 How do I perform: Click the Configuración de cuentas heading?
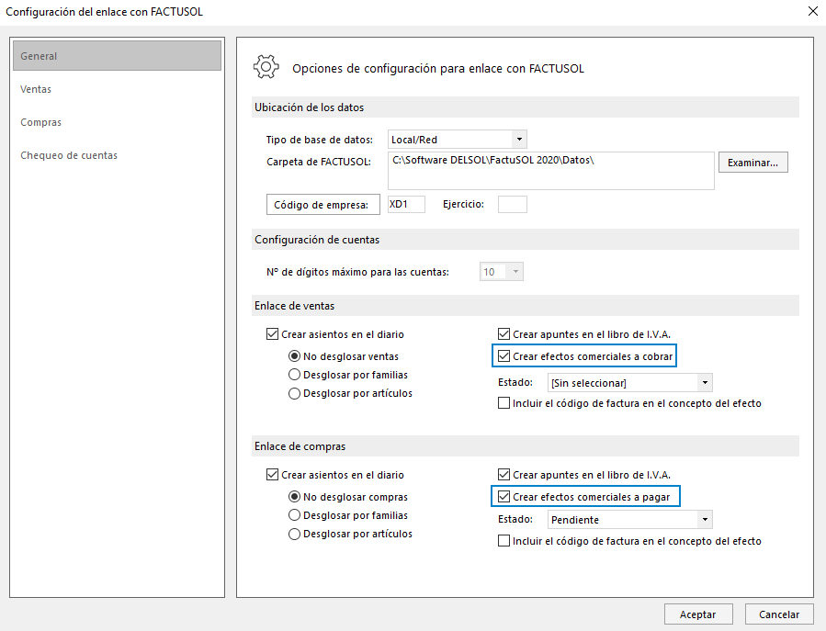tap(317, 240)
